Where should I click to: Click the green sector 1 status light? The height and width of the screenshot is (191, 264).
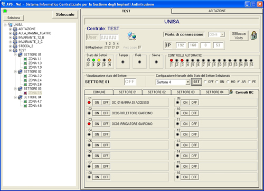[x=93, y=60]
